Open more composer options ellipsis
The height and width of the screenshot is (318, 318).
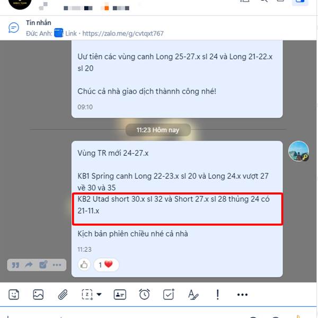tap(242, 295)
